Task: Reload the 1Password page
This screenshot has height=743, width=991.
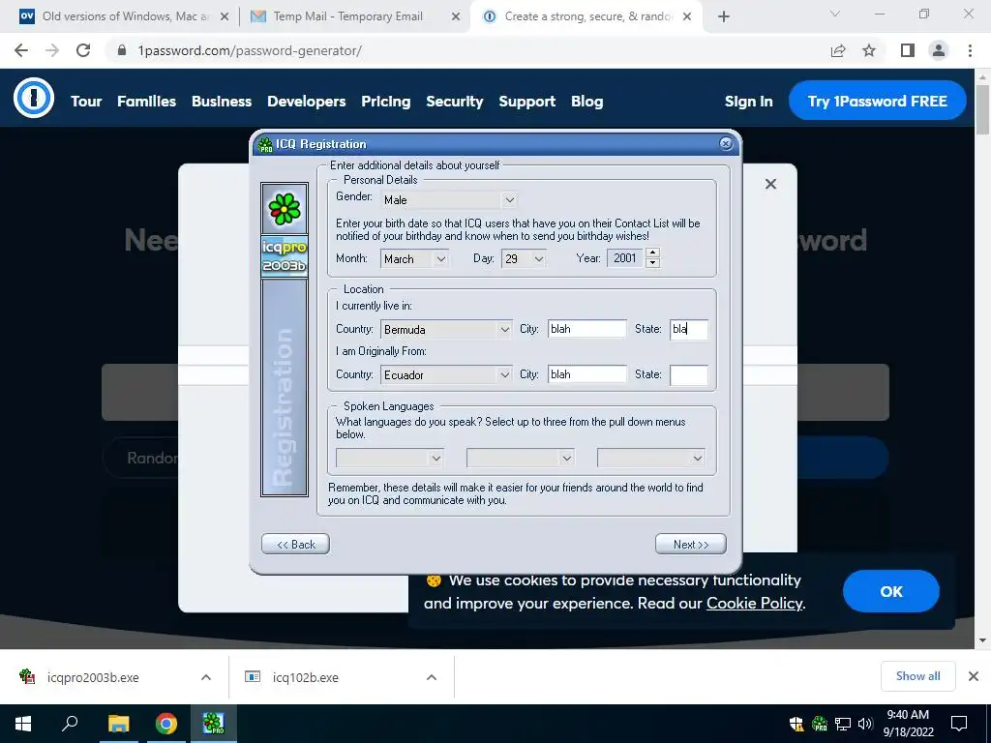Action: tap(83, 50)
